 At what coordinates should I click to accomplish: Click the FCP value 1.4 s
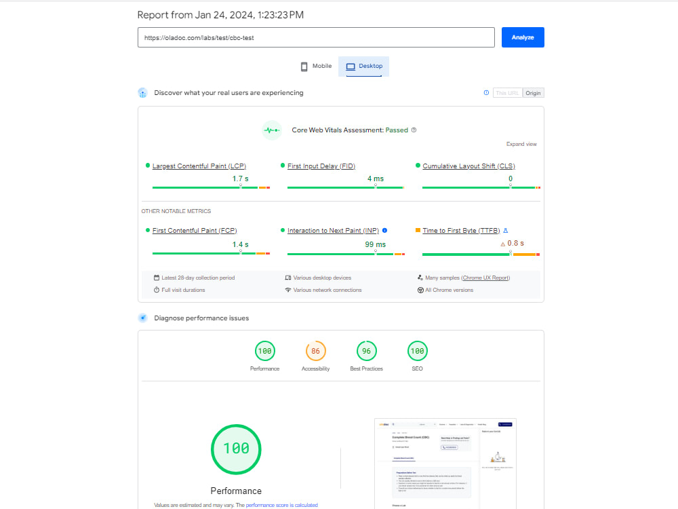pyautogui.click(x=241, y=244)
